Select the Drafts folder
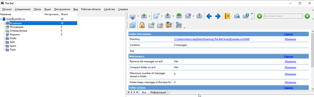Viewport: 314px width, 97px height. (x=13, y=38)
